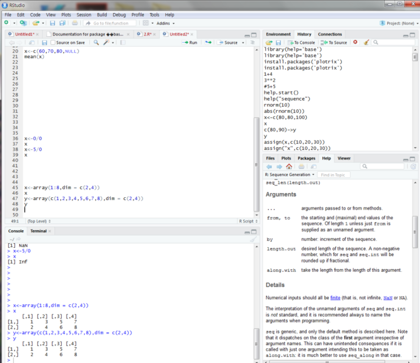Click the broom to clear history
The image size is (420, 363).
pos(366,42)
